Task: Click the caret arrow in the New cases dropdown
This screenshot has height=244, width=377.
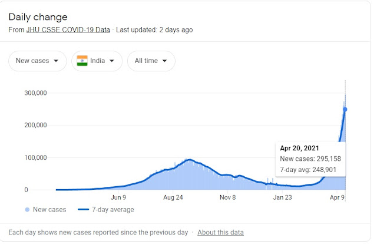Action: tap(56, 61)
